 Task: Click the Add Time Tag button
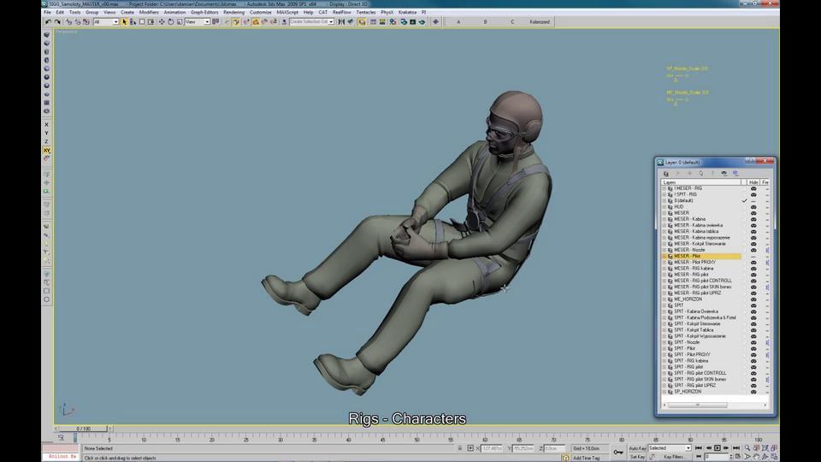point(586,458)
